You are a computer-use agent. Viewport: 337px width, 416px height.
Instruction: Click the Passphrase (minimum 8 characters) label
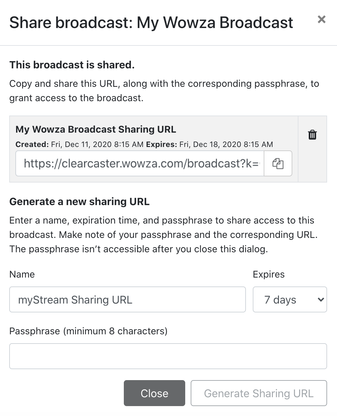tap(88, 331)
